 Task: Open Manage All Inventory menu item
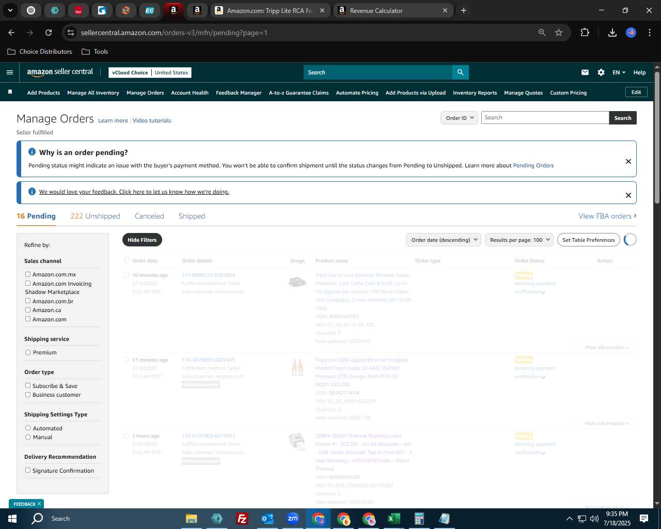pos(93,93)
